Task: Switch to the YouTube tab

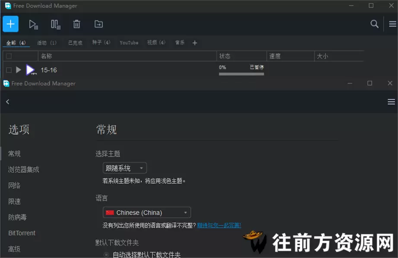Action: [x=129, y=43]
